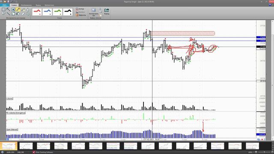Open the Файл menu tab
The height and width of the screenshot is (154, 274).
point(5,5)
